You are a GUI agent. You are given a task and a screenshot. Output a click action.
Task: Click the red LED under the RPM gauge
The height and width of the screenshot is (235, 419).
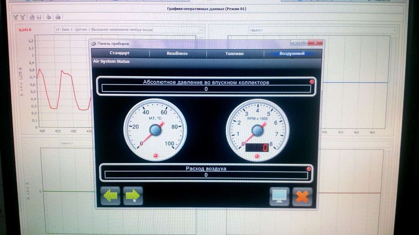257,156
